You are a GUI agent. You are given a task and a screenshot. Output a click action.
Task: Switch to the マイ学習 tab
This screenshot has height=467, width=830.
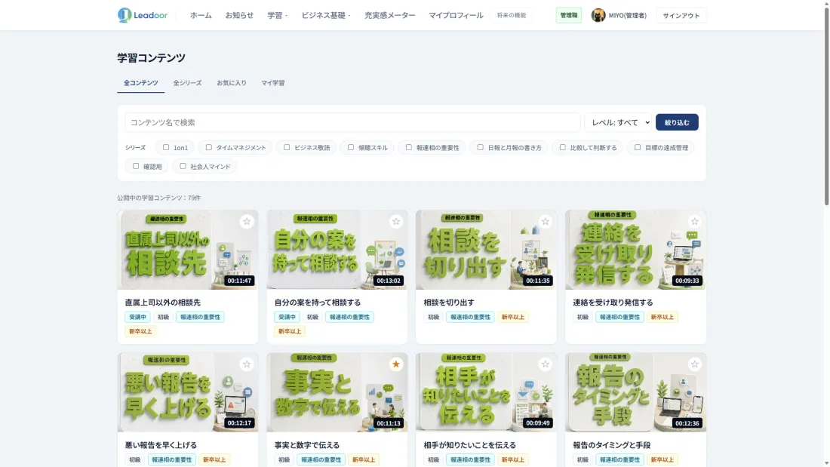(272, 83)
